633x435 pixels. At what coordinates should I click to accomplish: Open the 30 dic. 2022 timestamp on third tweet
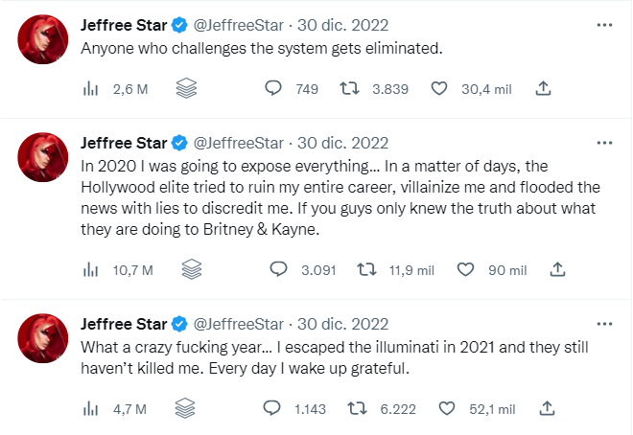[343, 323]
